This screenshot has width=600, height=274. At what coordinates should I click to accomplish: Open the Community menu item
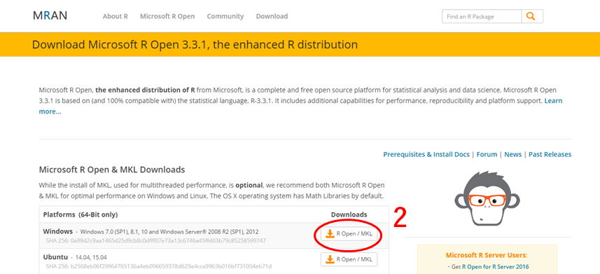pos(225,16)
